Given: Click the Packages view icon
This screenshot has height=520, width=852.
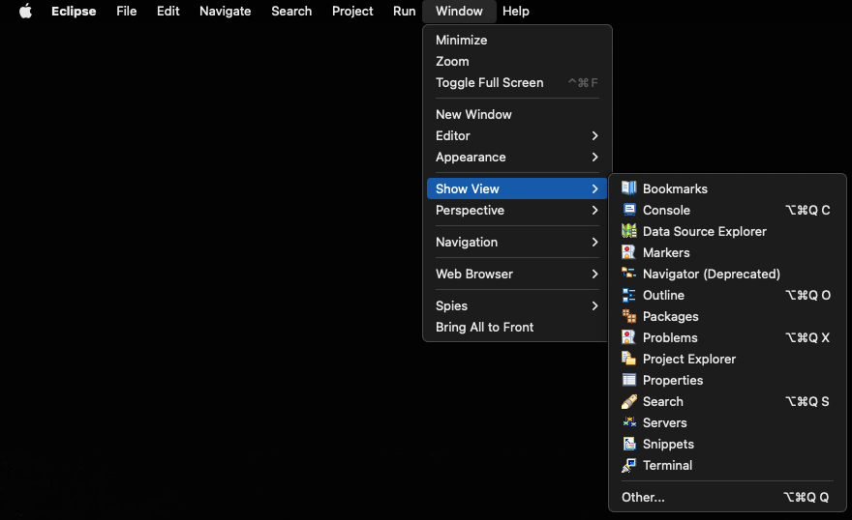Looking at the screenshot, I should pos(628,316).
